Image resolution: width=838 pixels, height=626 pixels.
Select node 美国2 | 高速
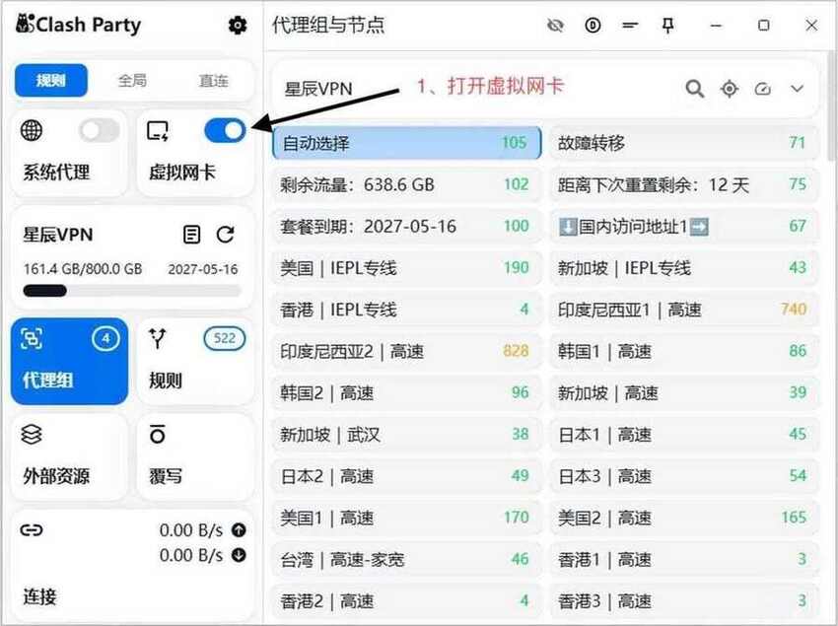coord(683,518)
